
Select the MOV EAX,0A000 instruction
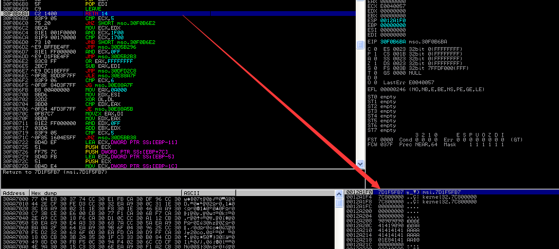[103, 90]
